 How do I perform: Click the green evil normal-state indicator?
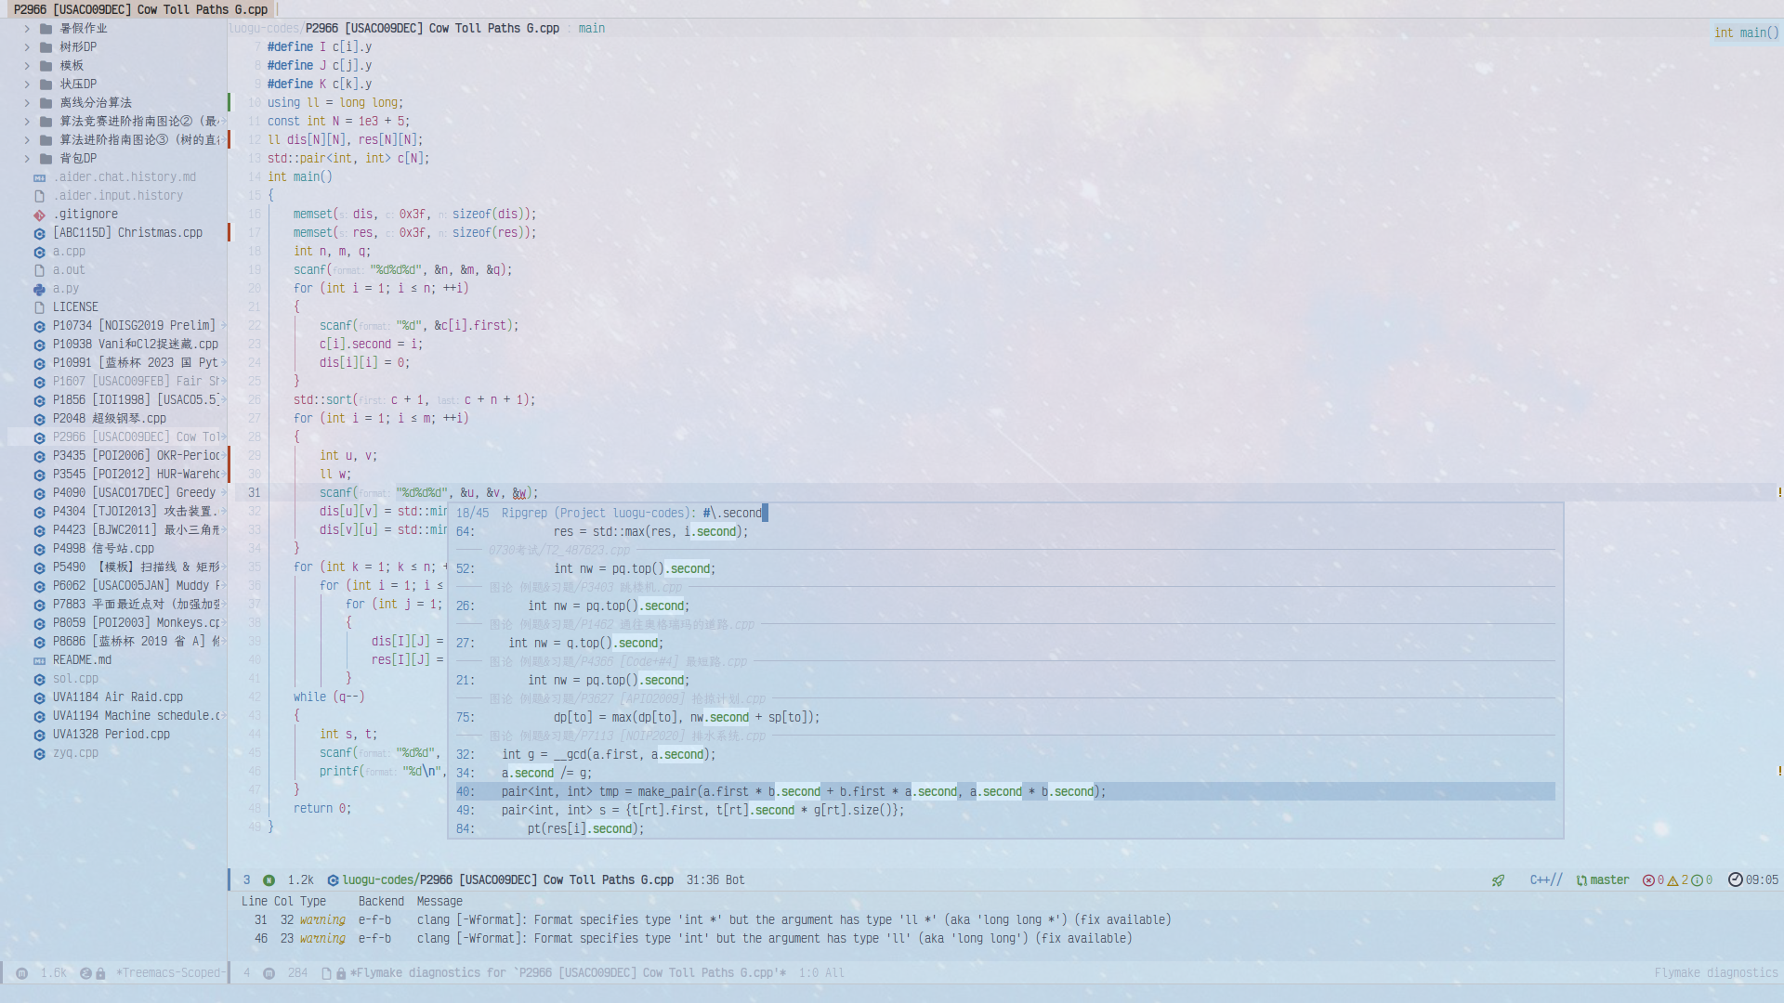pyautogui.click(x=269, y=880)
